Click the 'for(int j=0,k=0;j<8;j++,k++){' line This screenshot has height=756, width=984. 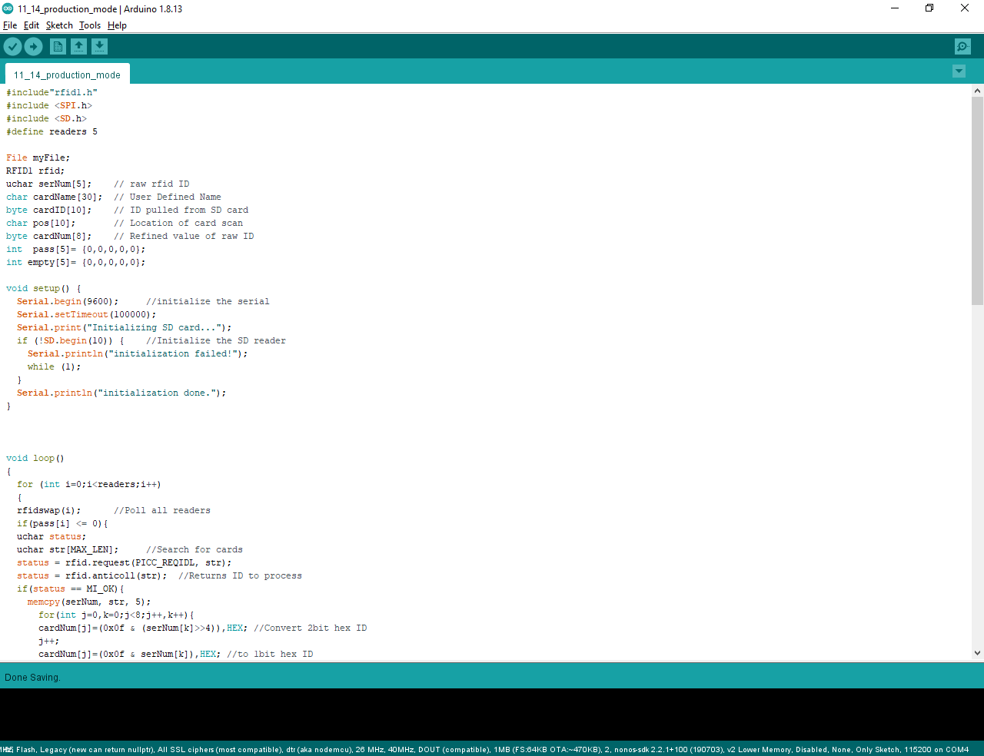point(116,615)
